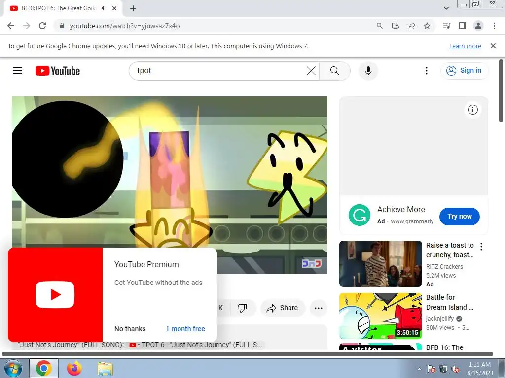Open a new tab with plus
Screen dimensions: 505x378
(x=133, y=8)
